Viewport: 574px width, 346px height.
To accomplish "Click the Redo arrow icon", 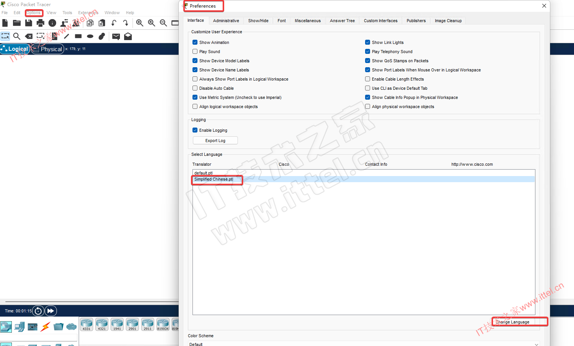I will (x=126, y=23).
